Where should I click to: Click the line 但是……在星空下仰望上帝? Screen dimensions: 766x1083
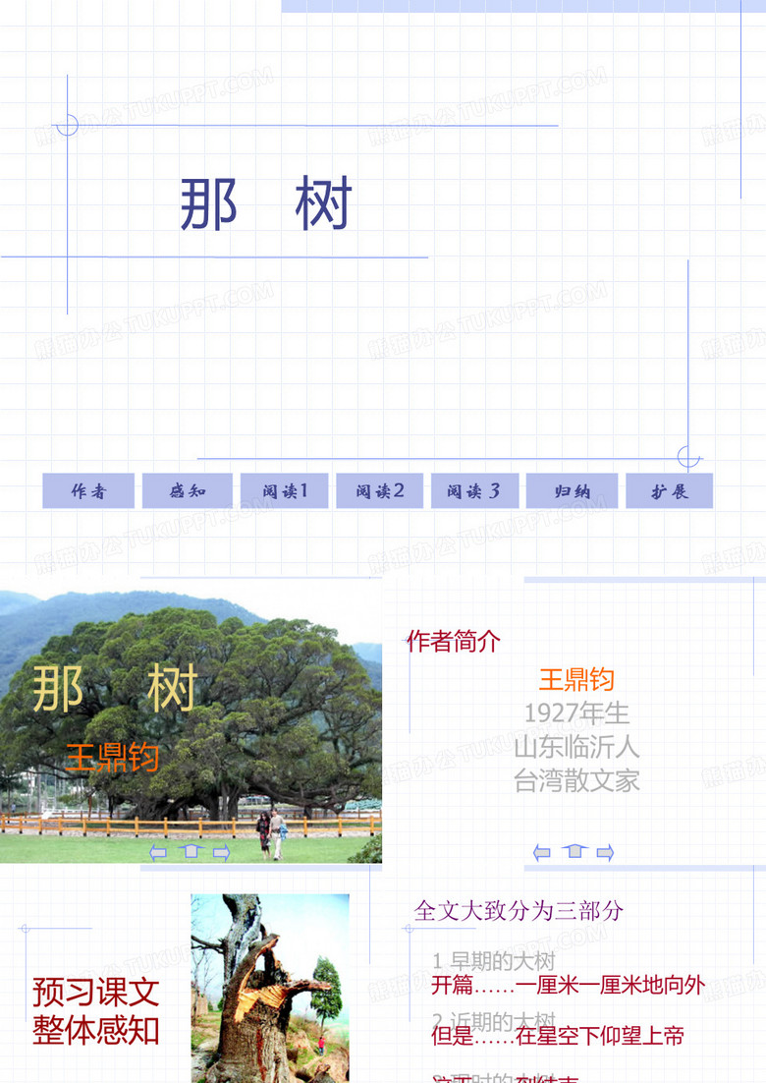pyautogui.click(x=558, y=1036)
